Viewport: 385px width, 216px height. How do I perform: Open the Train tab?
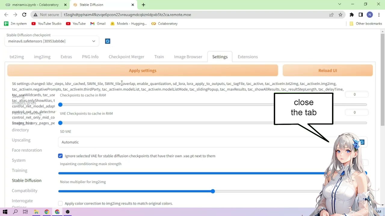tap(159, 57)
